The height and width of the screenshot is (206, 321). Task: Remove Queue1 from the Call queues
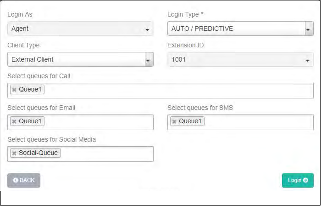[14, 90]
